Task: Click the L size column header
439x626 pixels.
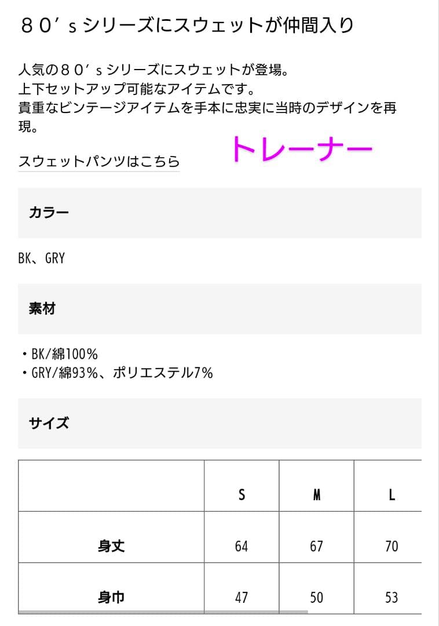Action: [392, 494]
